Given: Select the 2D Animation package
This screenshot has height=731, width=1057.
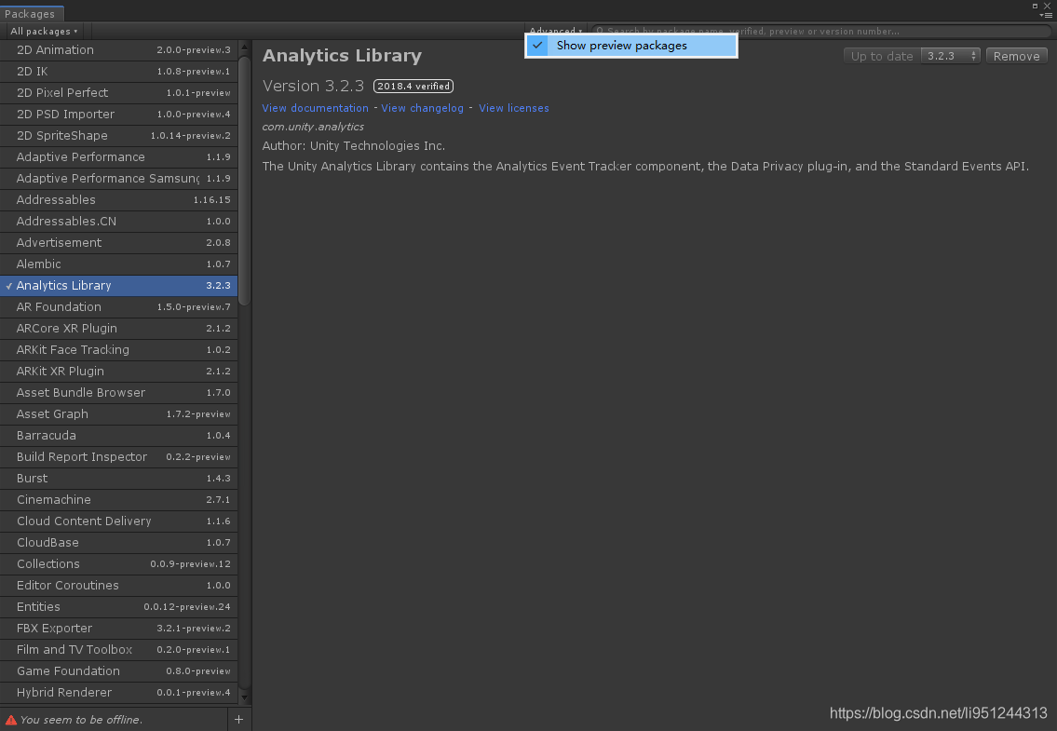Looking at the screenshot, I should pyautogui.click(x=118, y=50).
